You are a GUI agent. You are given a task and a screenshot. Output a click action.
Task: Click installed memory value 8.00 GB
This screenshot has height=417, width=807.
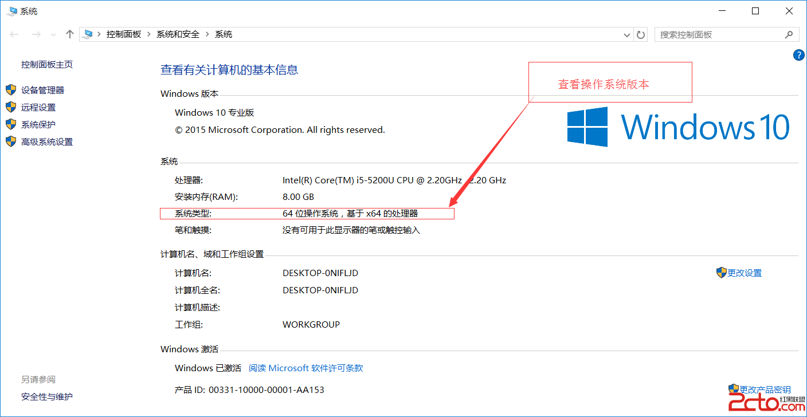(298, 196)
